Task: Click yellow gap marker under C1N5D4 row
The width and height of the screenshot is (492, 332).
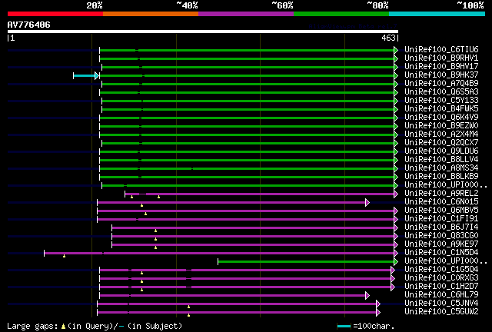Action: tap(64, 256)
